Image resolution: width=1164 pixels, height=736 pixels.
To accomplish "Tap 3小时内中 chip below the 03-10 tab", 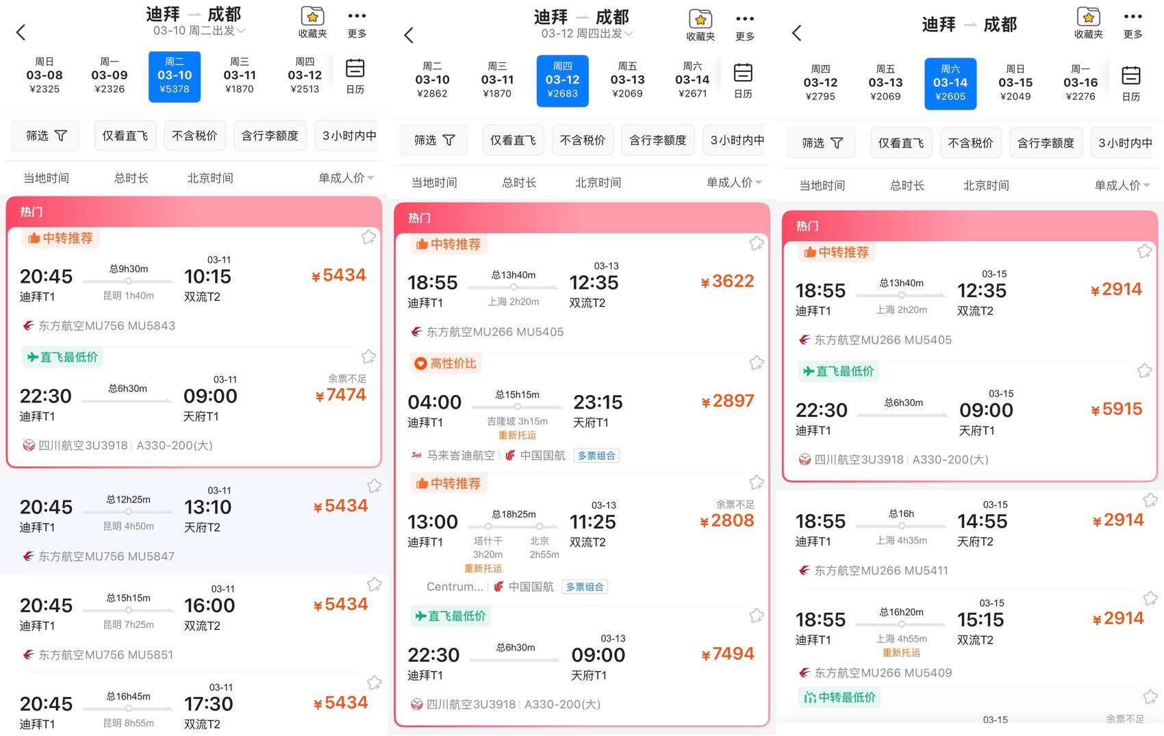I will point(349,136).
